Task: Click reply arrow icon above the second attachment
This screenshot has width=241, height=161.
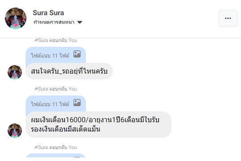Action: [36, 89]
